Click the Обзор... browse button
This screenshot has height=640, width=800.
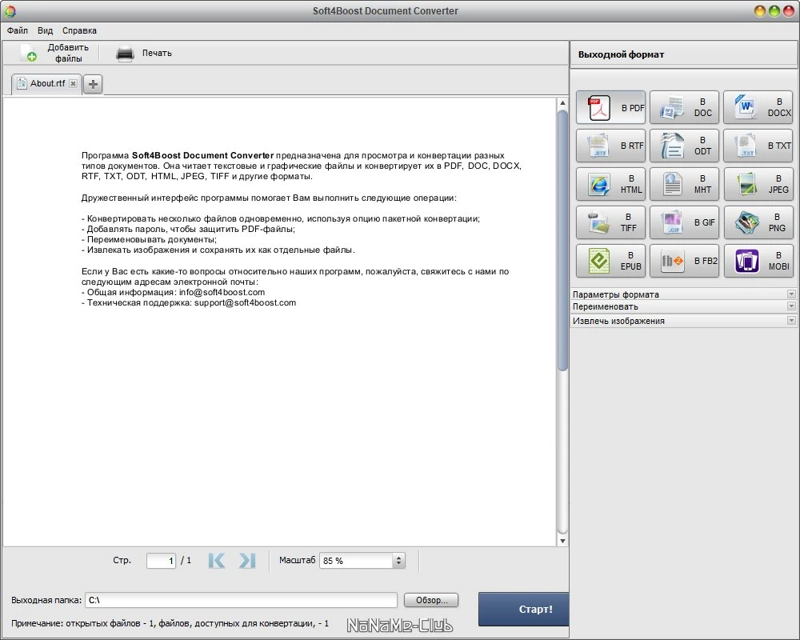pos(431,600)
